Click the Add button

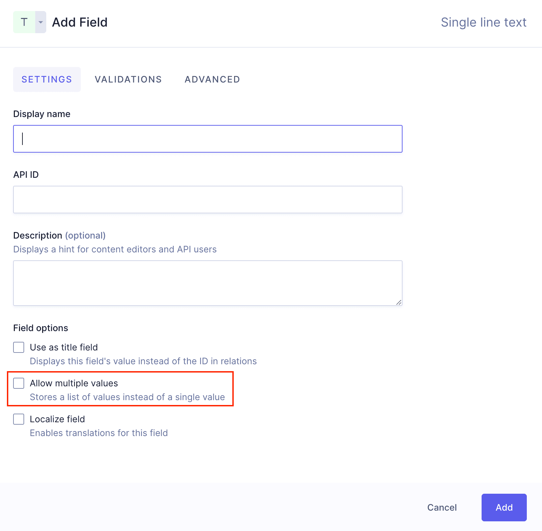coord(504,508)
